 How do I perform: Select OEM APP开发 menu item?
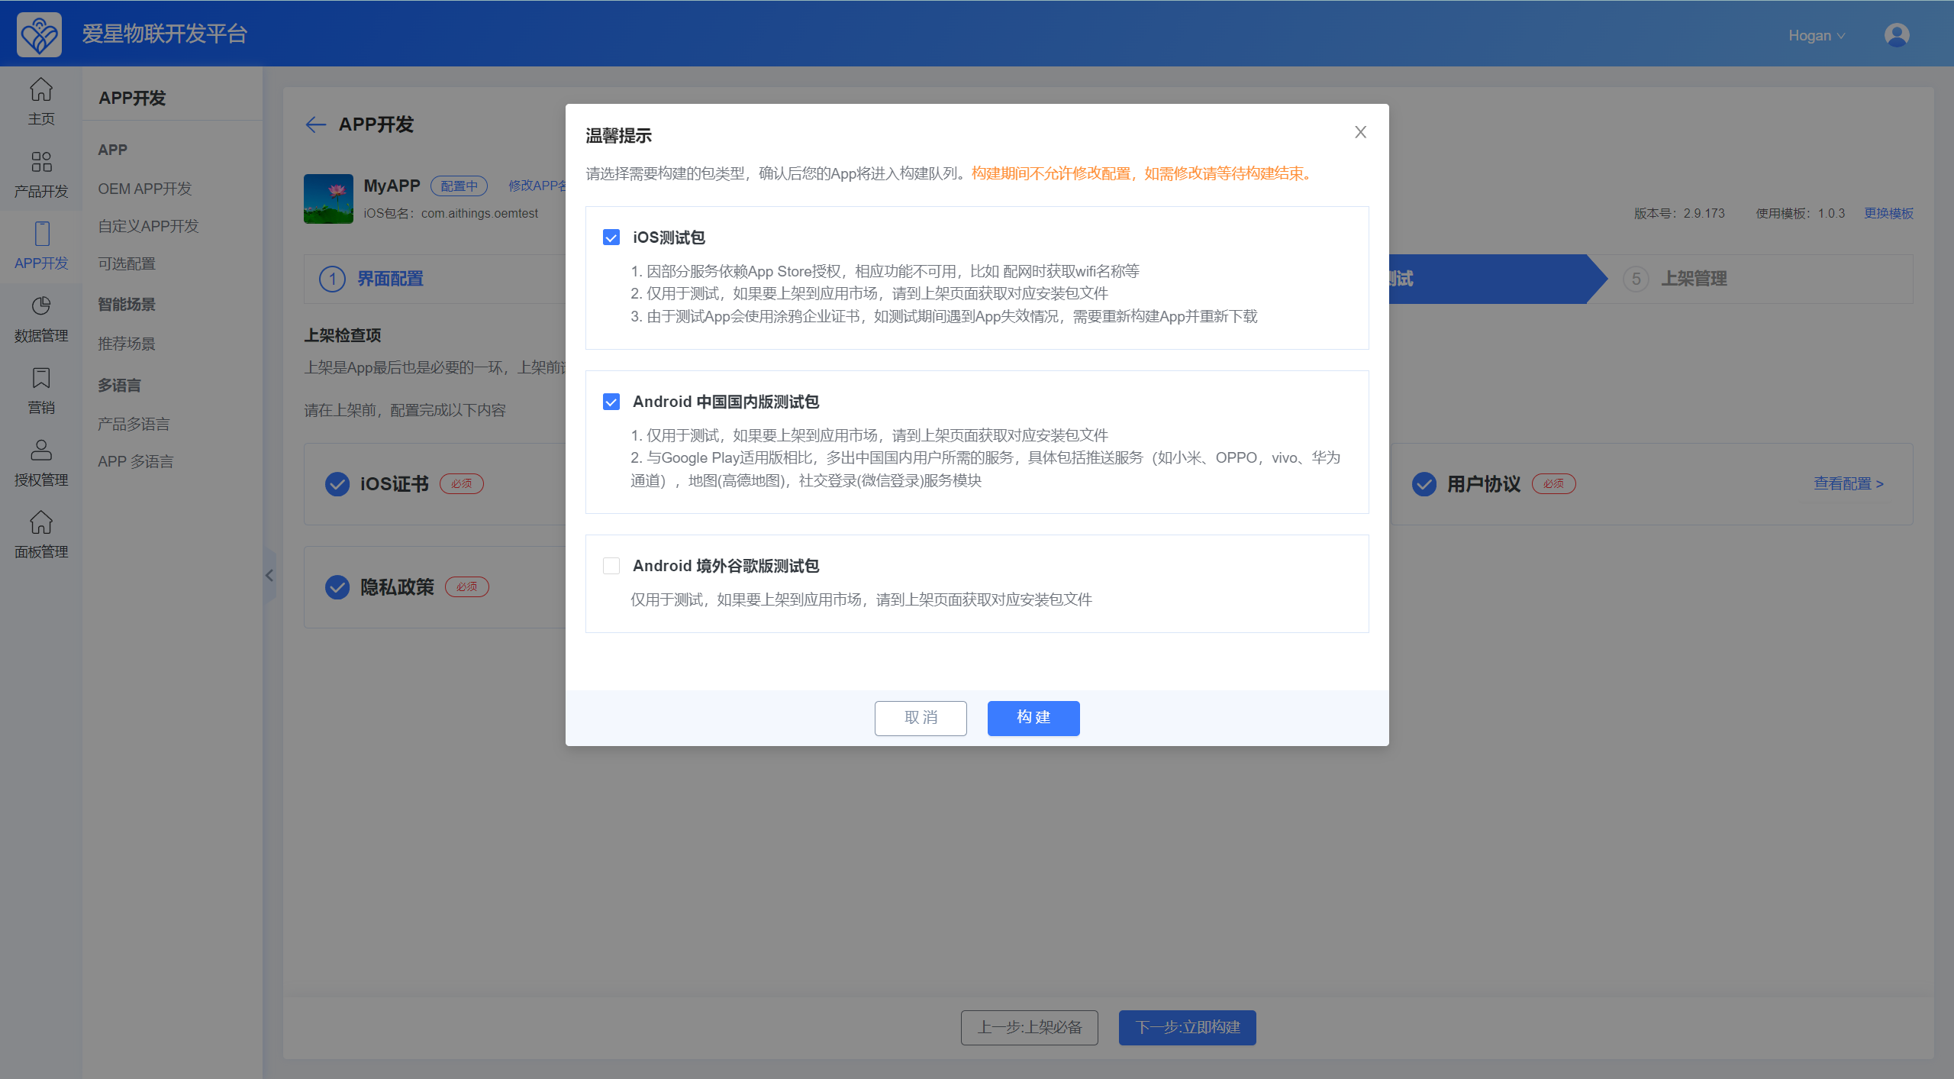pos(145,189)
